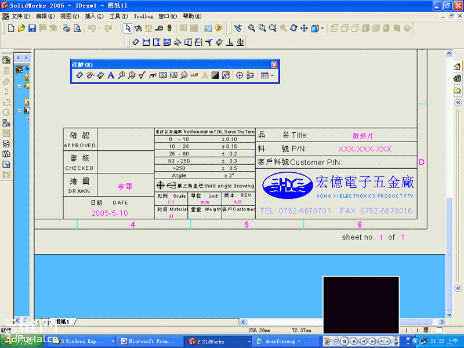The width and height of the screenshot is (464, 348).
Task: Open the view orientation cube dropdown
Action: coord(322,28)
